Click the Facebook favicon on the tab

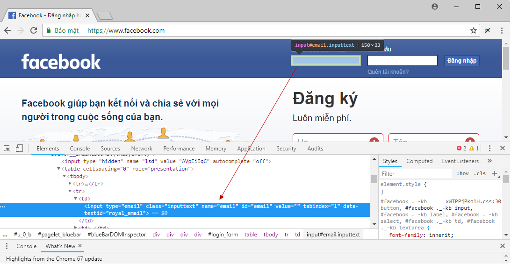tap(12, 15)
